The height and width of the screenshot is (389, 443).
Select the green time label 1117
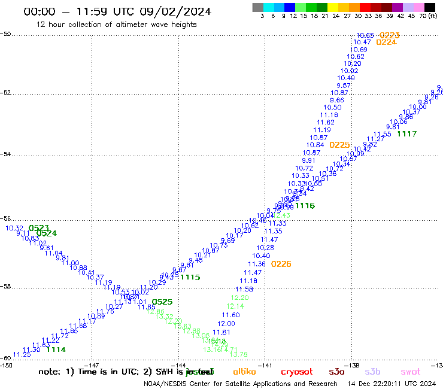407,134
